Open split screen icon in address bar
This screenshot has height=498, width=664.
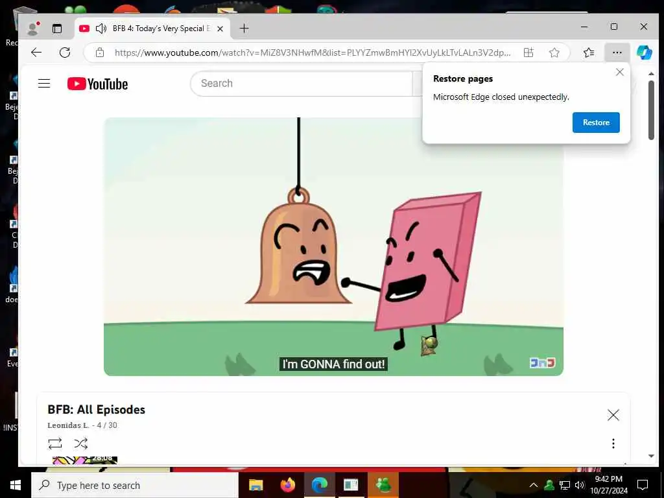(528, 53)
